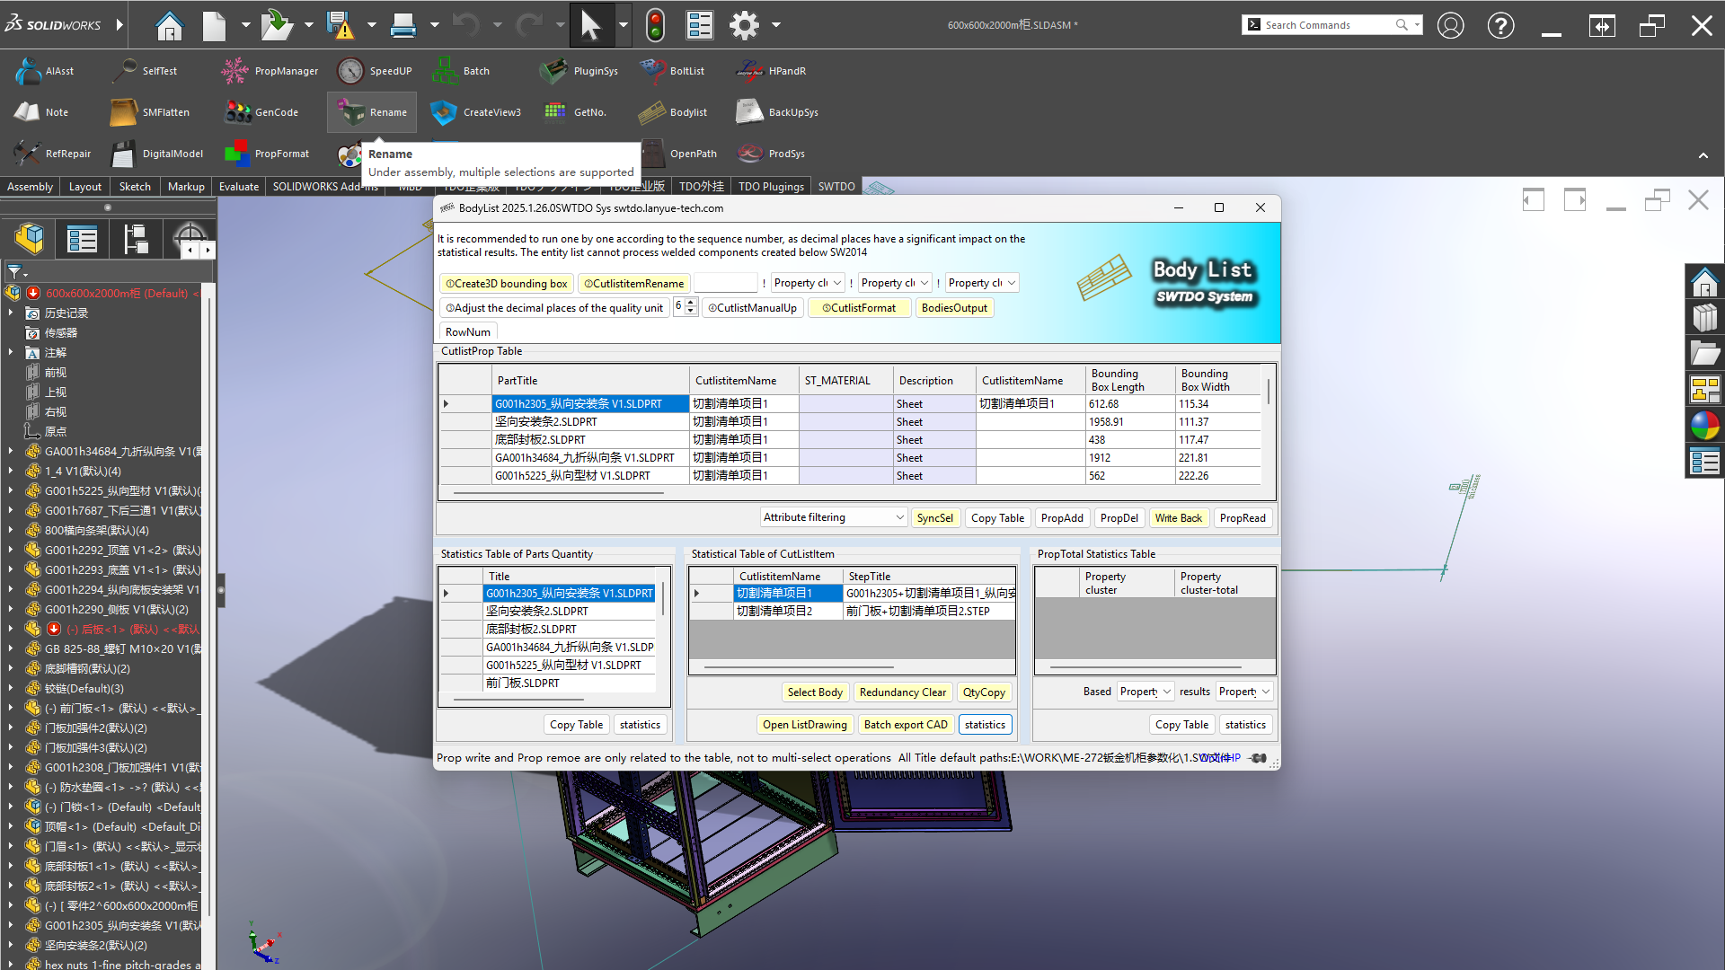1725x970 pixels.
Task: Click the Write Back button
Action: [x=1178, y=518]
